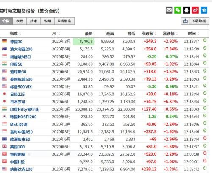Click the clock icon in 标普500 VIX row

tap(205, 85)
